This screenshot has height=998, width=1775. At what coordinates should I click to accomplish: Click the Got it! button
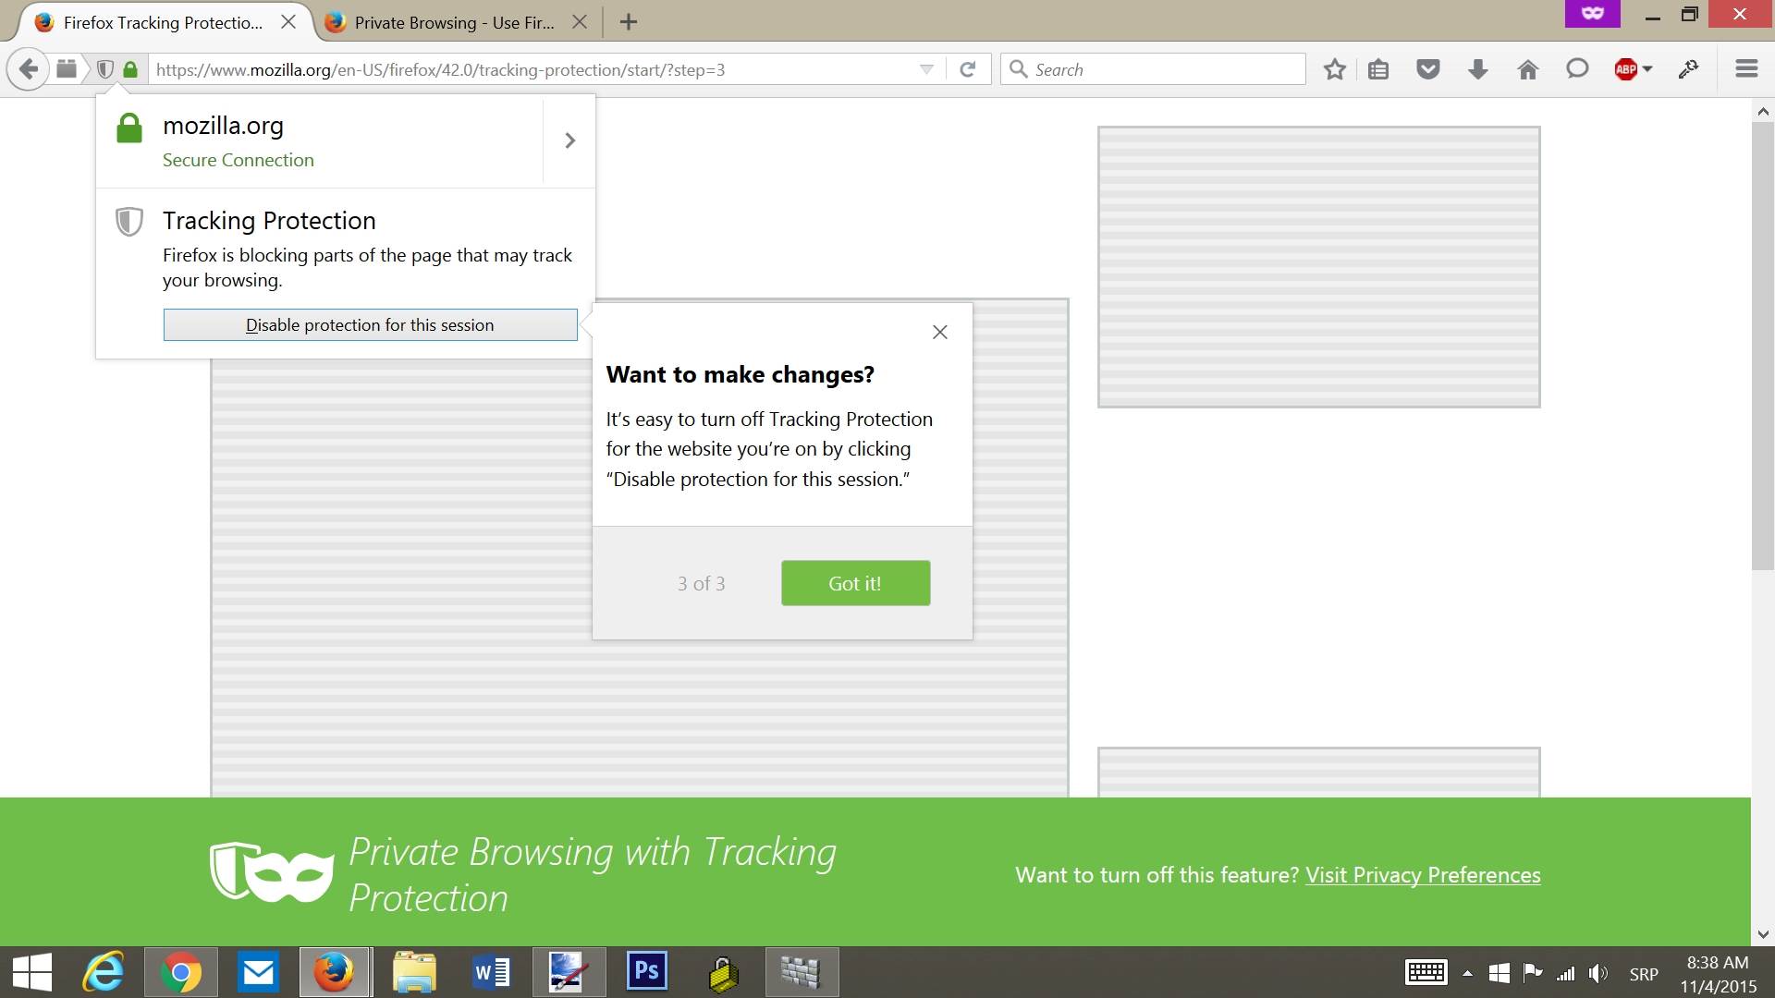point(855,583)
